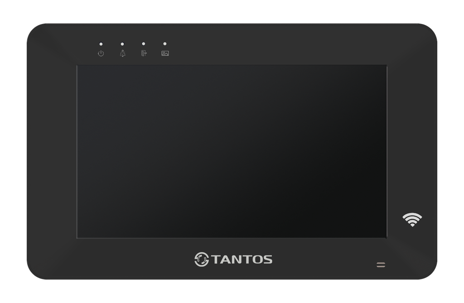The height and width of the screenshot is (303, 464).
Task: Click the final S in TANTOS
Action: 267,260
